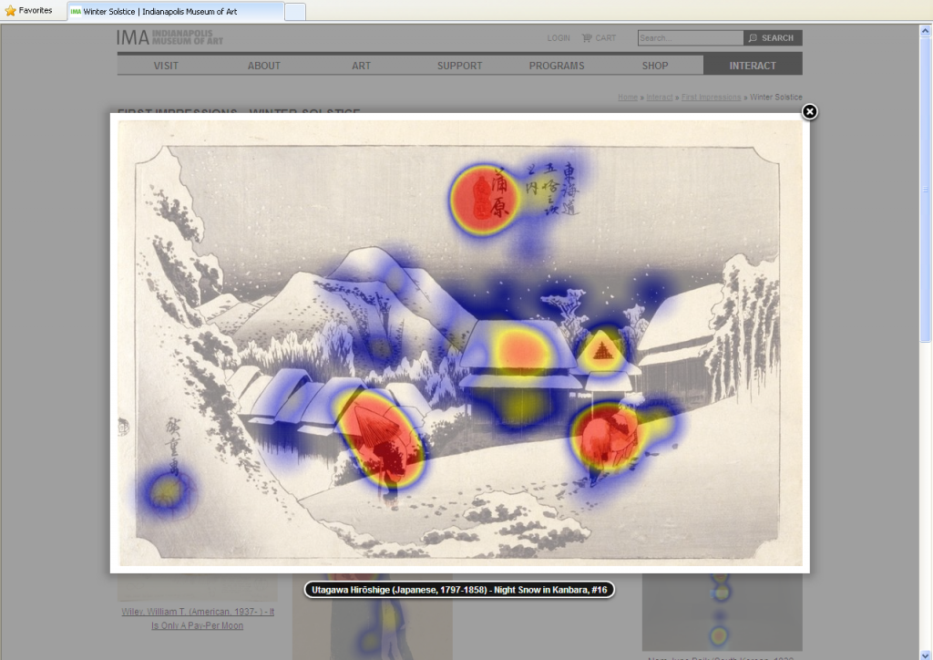Click the heatmap thumbnail behind the lightbox at right
This screenshot has height=660, width=933.
coord(722,612)
